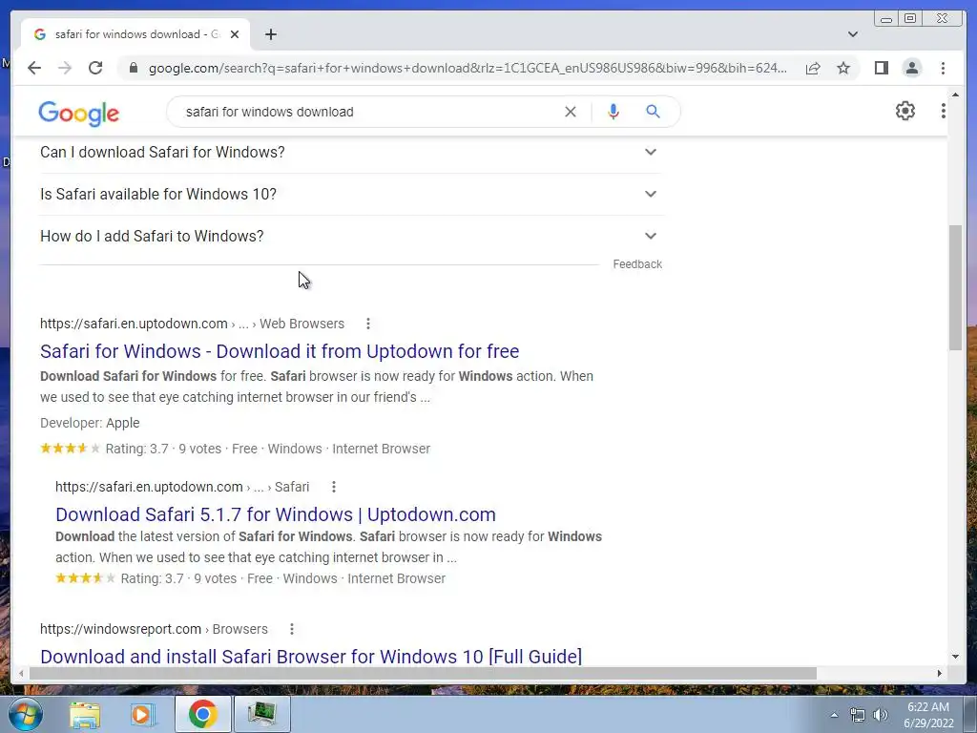The height and width of the screenshot is (733, 977).
Task: Click the horizontal scrollbar thumb
Action: point(423,673)
